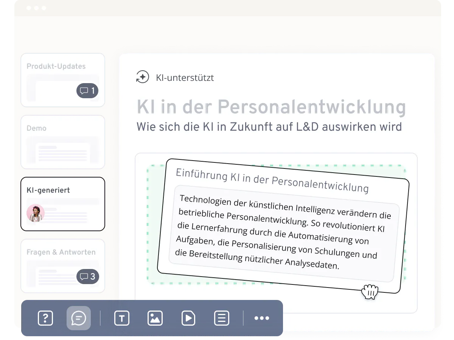Click card title Einführung KI in der Personalentwicklung
This screenshot has height=340, width=454.
click(x=272, y=181)
